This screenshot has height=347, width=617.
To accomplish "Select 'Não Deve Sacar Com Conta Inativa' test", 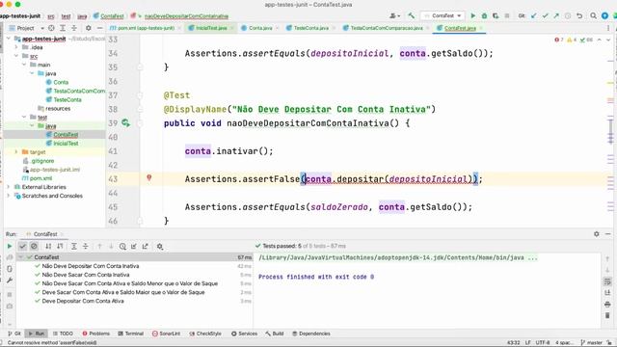I will click(86, 275).
